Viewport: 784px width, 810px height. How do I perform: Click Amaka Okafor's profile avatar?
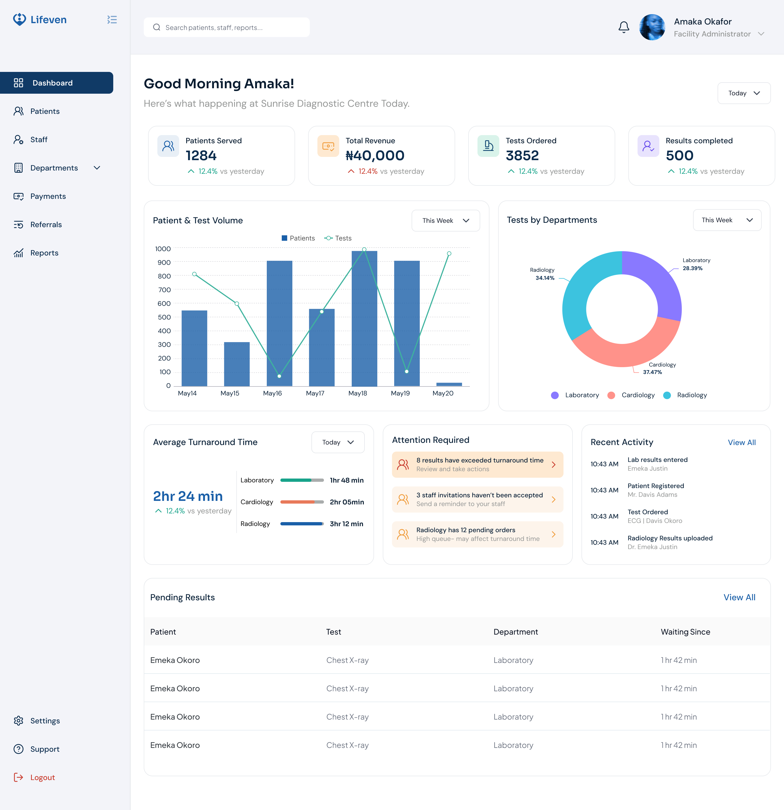652,27
